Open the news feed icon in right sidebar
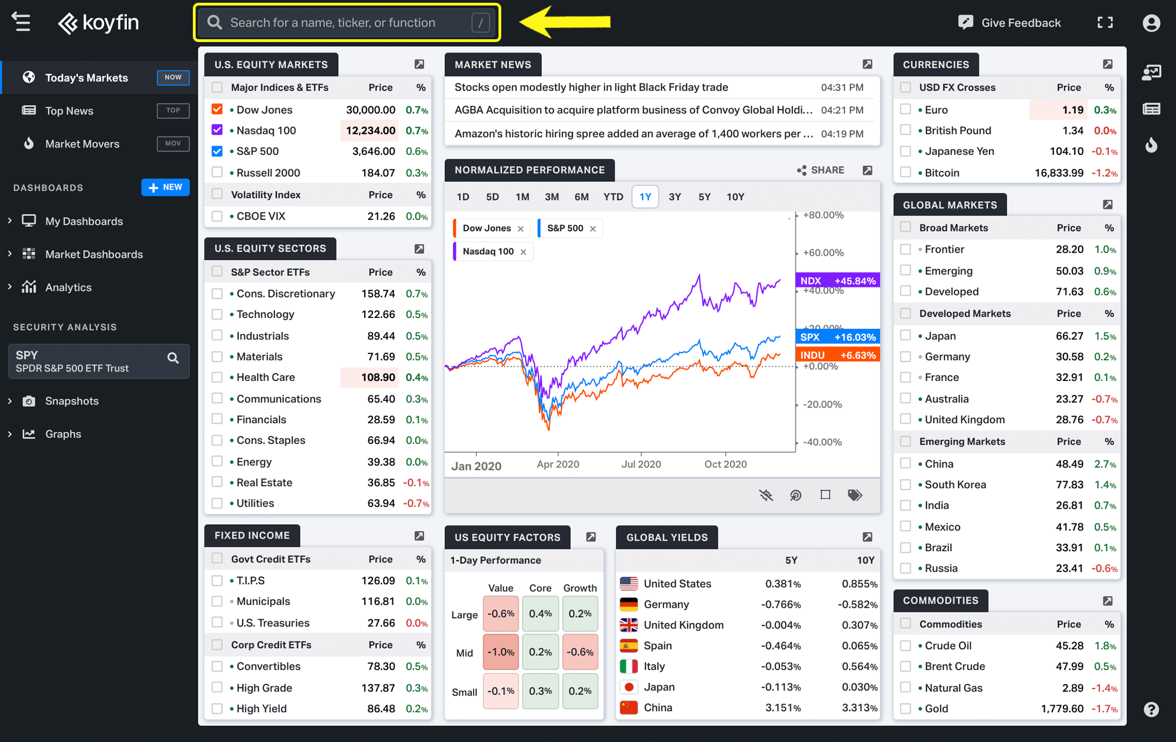 pos(1151,109)
